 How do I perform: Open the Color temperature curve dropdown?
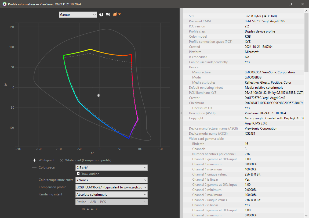[111, 180]
